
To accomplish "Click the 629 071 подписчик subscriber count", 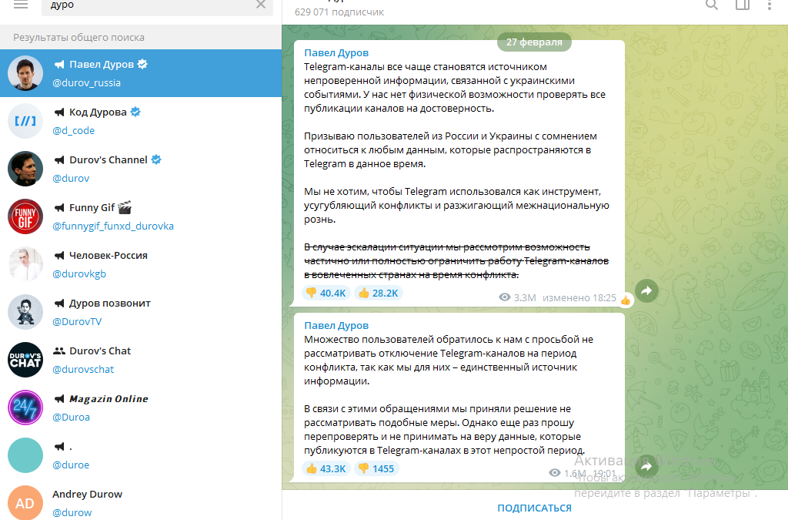I will (x=339, y=12).
